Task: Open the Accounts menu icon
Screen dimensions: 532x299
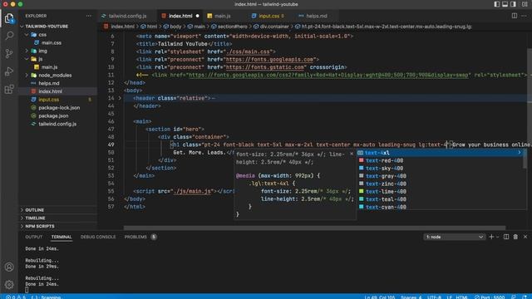Action: click(9, 267)
